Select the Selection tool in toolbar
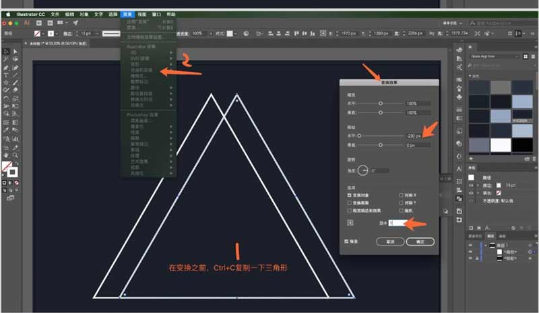 (x=6, y=52)
